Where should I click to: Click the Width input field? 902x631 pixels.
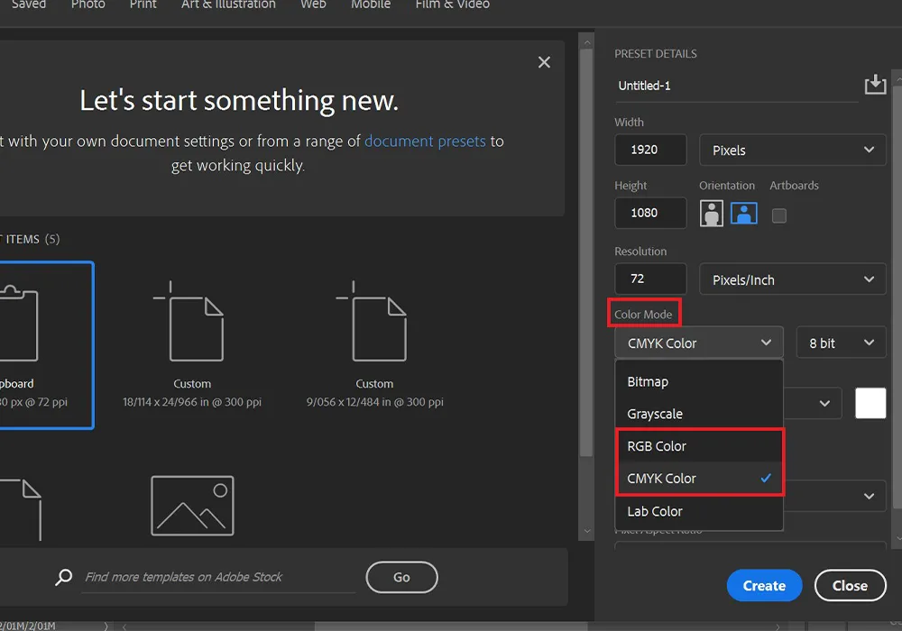pos(650,150)
